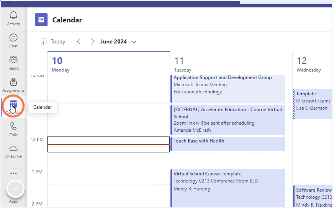Click the search box at top
This screenshot has width=333, height=208.
pyautogui.click(x=286, y=2)
